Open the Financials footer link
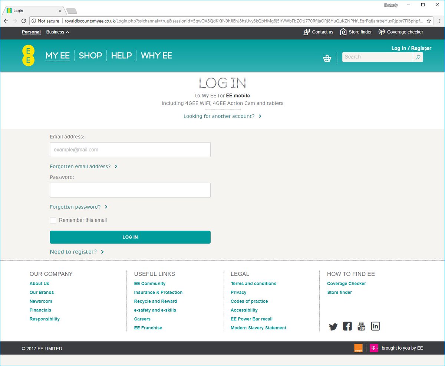 coord(40,310)
